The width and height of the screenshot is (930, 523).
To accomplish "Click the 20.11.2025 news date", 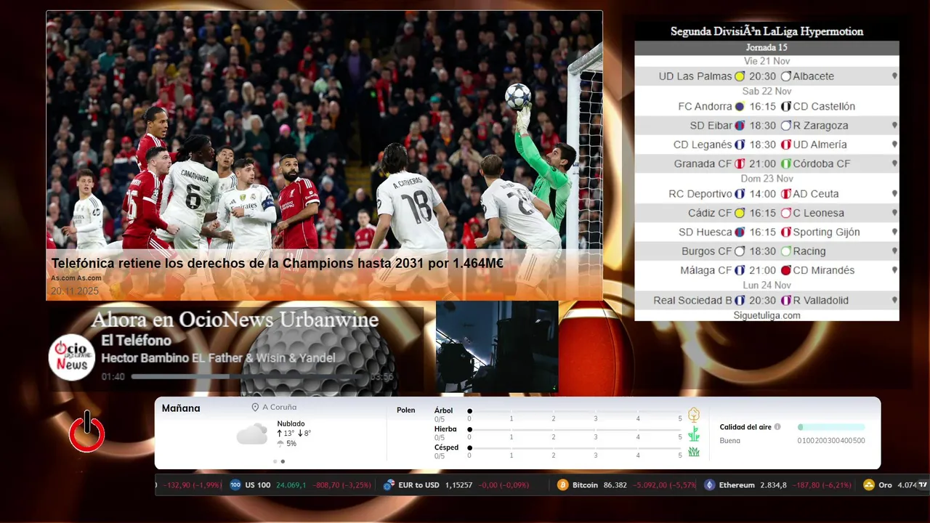I will [74, 291].
